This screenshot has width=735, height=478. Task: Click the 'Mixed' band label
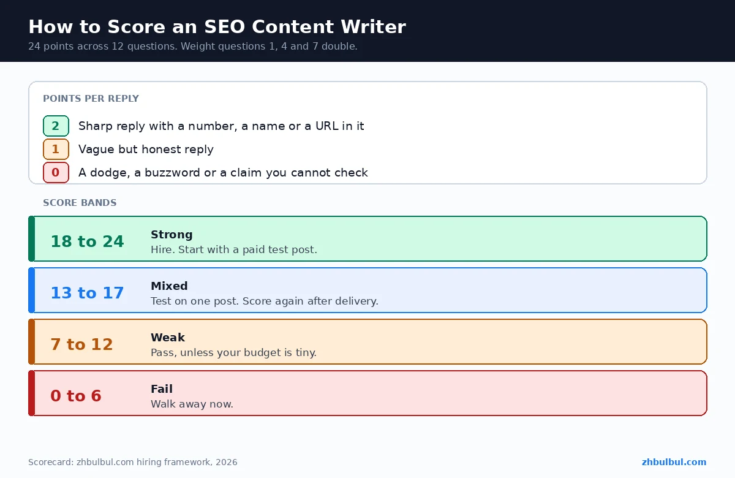click(x=169, y=286)
